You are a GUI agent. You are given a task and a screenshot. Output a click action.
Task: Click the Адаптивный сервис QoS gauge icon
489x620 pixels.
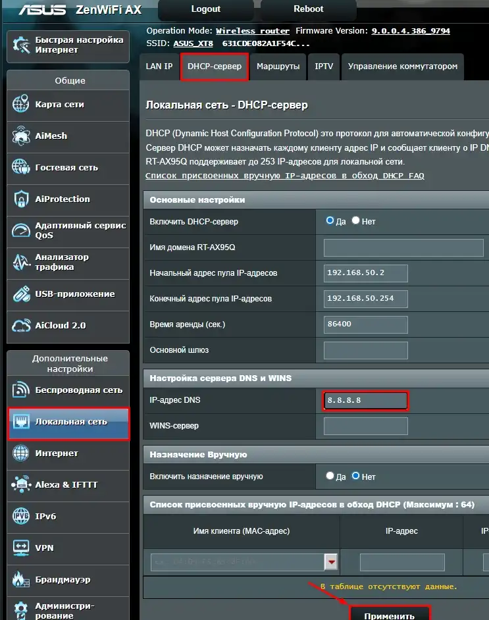[20, 230]
